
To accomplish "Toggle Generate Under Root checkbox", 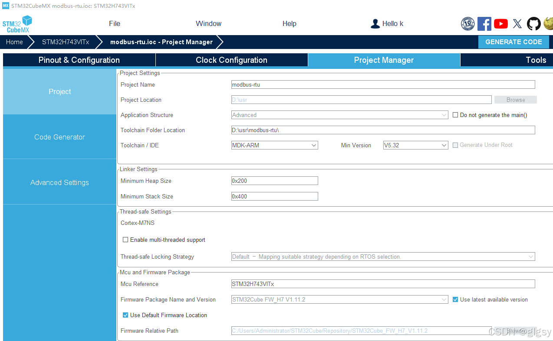I will tap(455, 145).
